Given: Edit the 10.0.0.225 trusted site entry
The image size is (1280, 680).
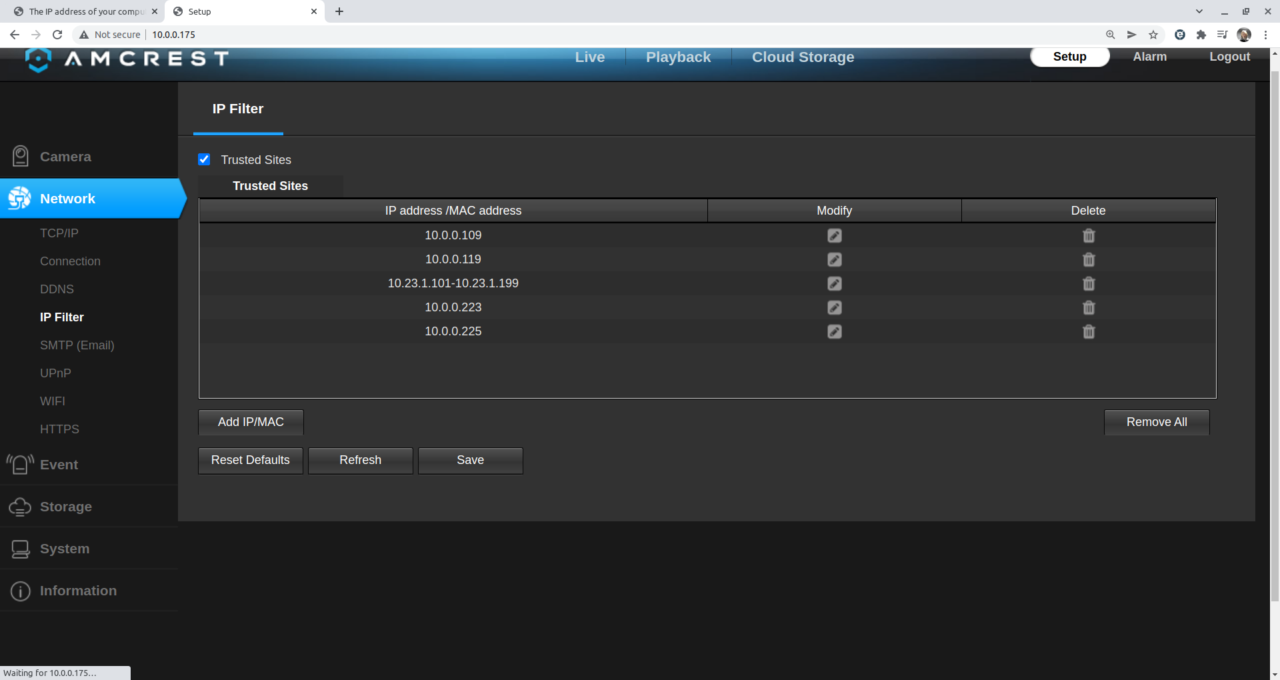Looking at the screenshot, I should pyautogui.click(x=834, y=331).
